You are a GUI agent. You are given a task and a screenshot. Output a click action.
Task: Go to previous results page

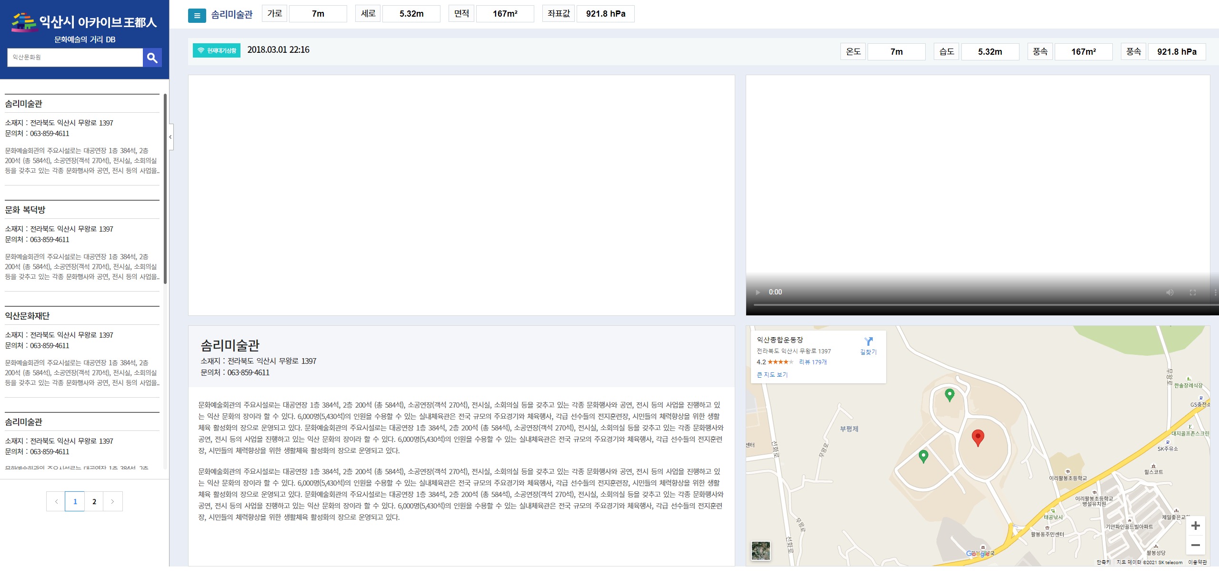56,501
